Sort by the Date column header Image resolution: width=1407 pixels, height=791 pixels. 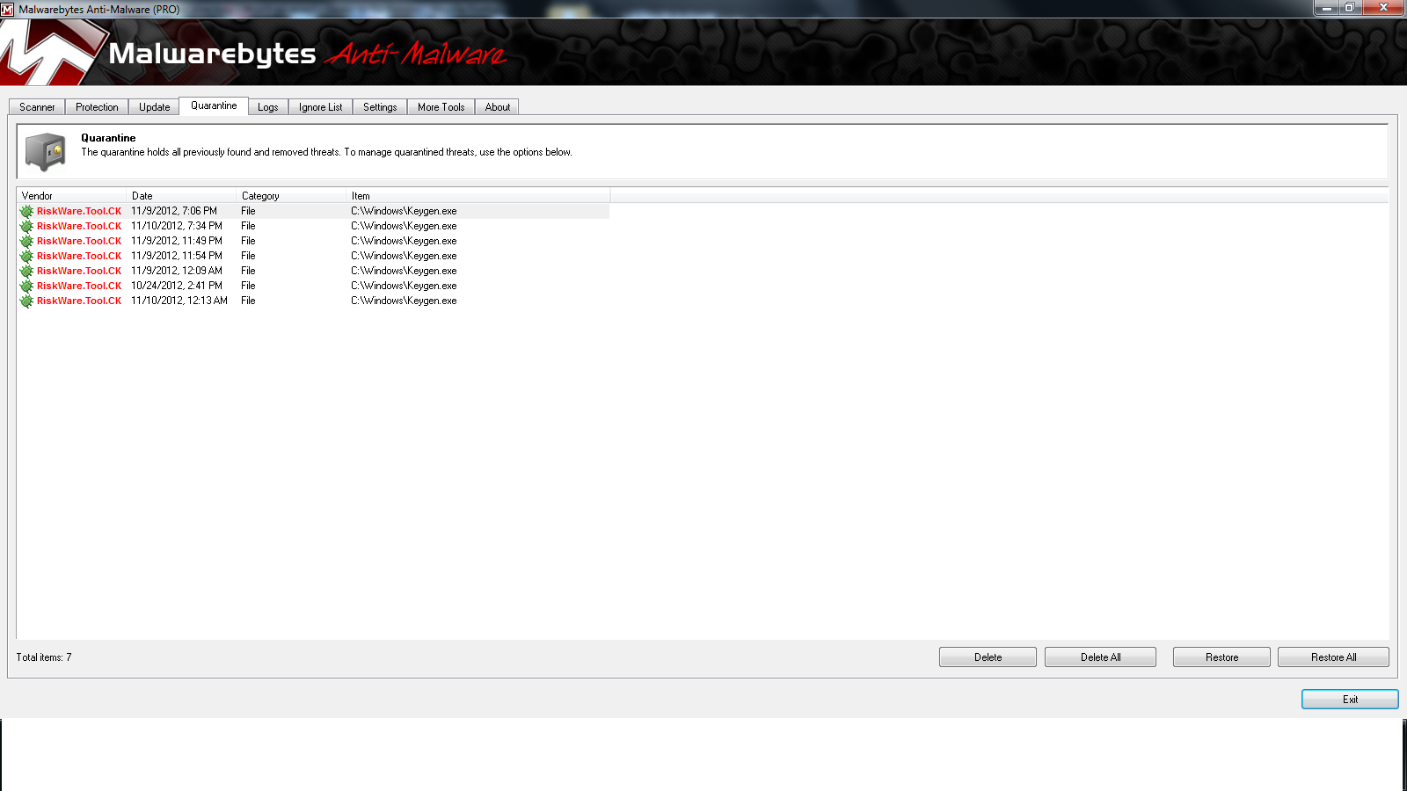[182, 196]
